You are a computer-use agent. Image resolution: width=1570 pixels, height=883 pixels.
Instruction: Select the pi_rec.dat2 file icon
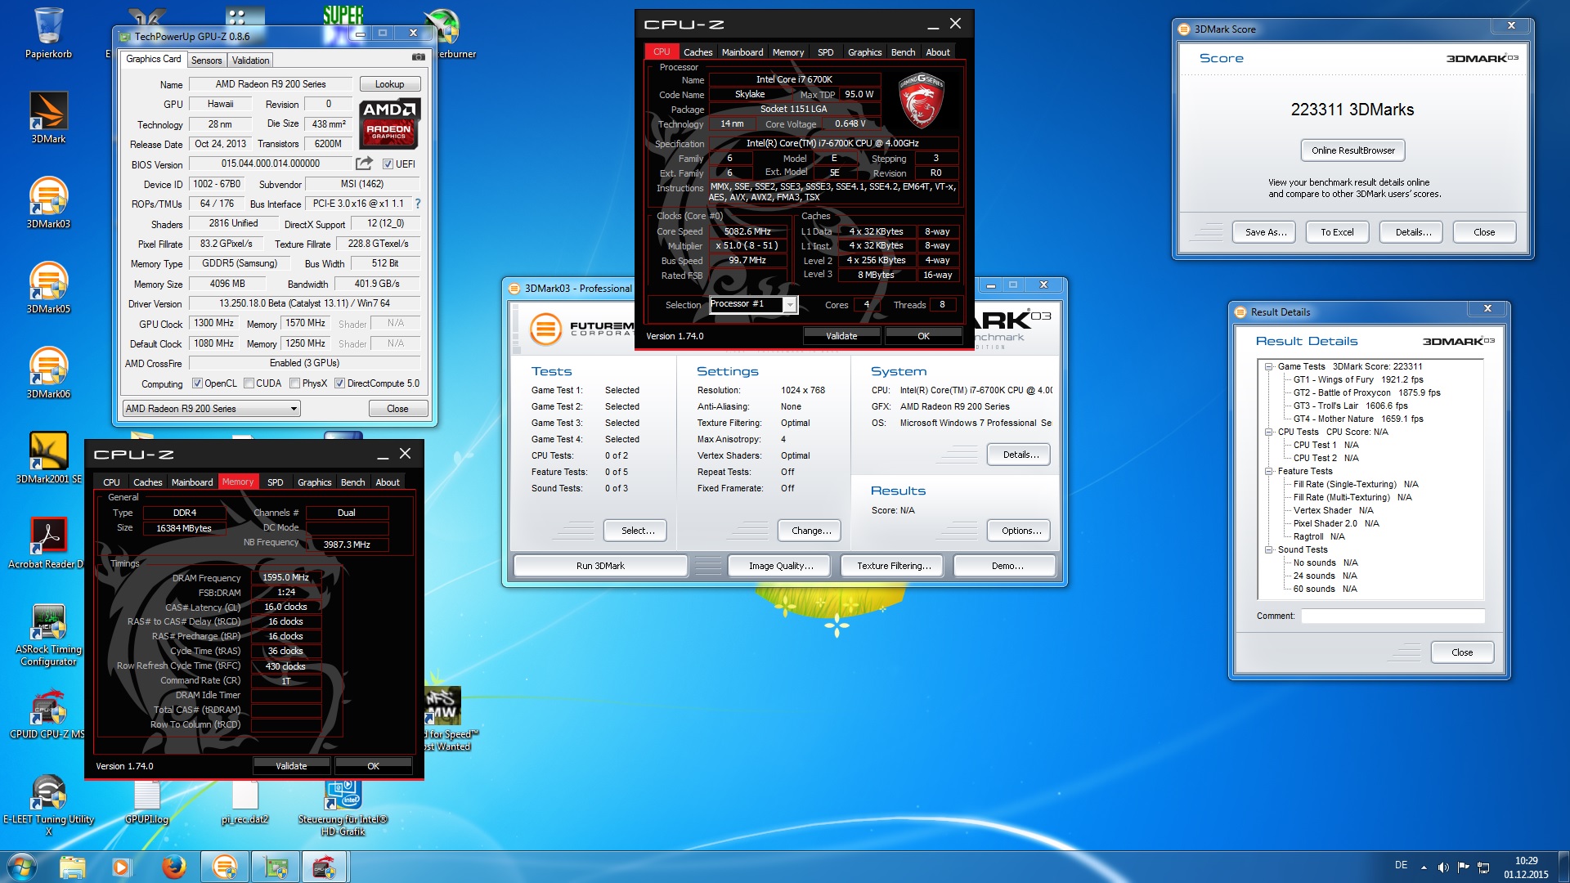point(244,801)
